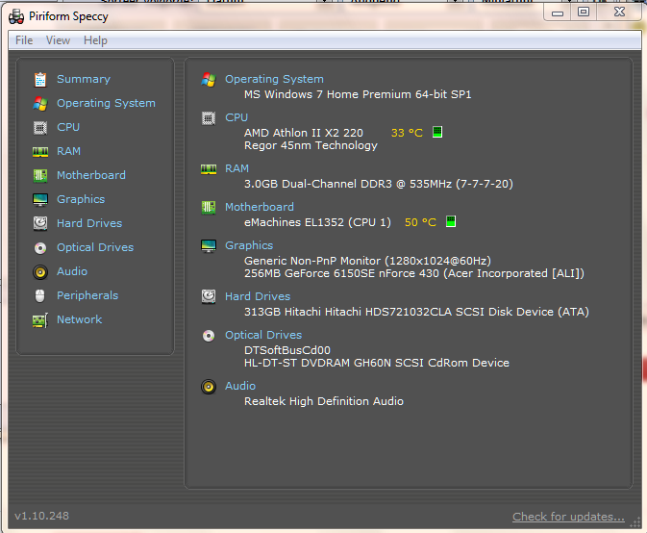647x533 pixels.
Task: Click the Audio heading link in summary
Action: click(240, 386)
